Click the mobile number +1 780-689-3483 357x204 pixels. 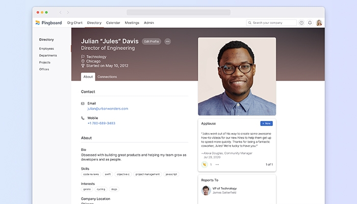(101, 123)
